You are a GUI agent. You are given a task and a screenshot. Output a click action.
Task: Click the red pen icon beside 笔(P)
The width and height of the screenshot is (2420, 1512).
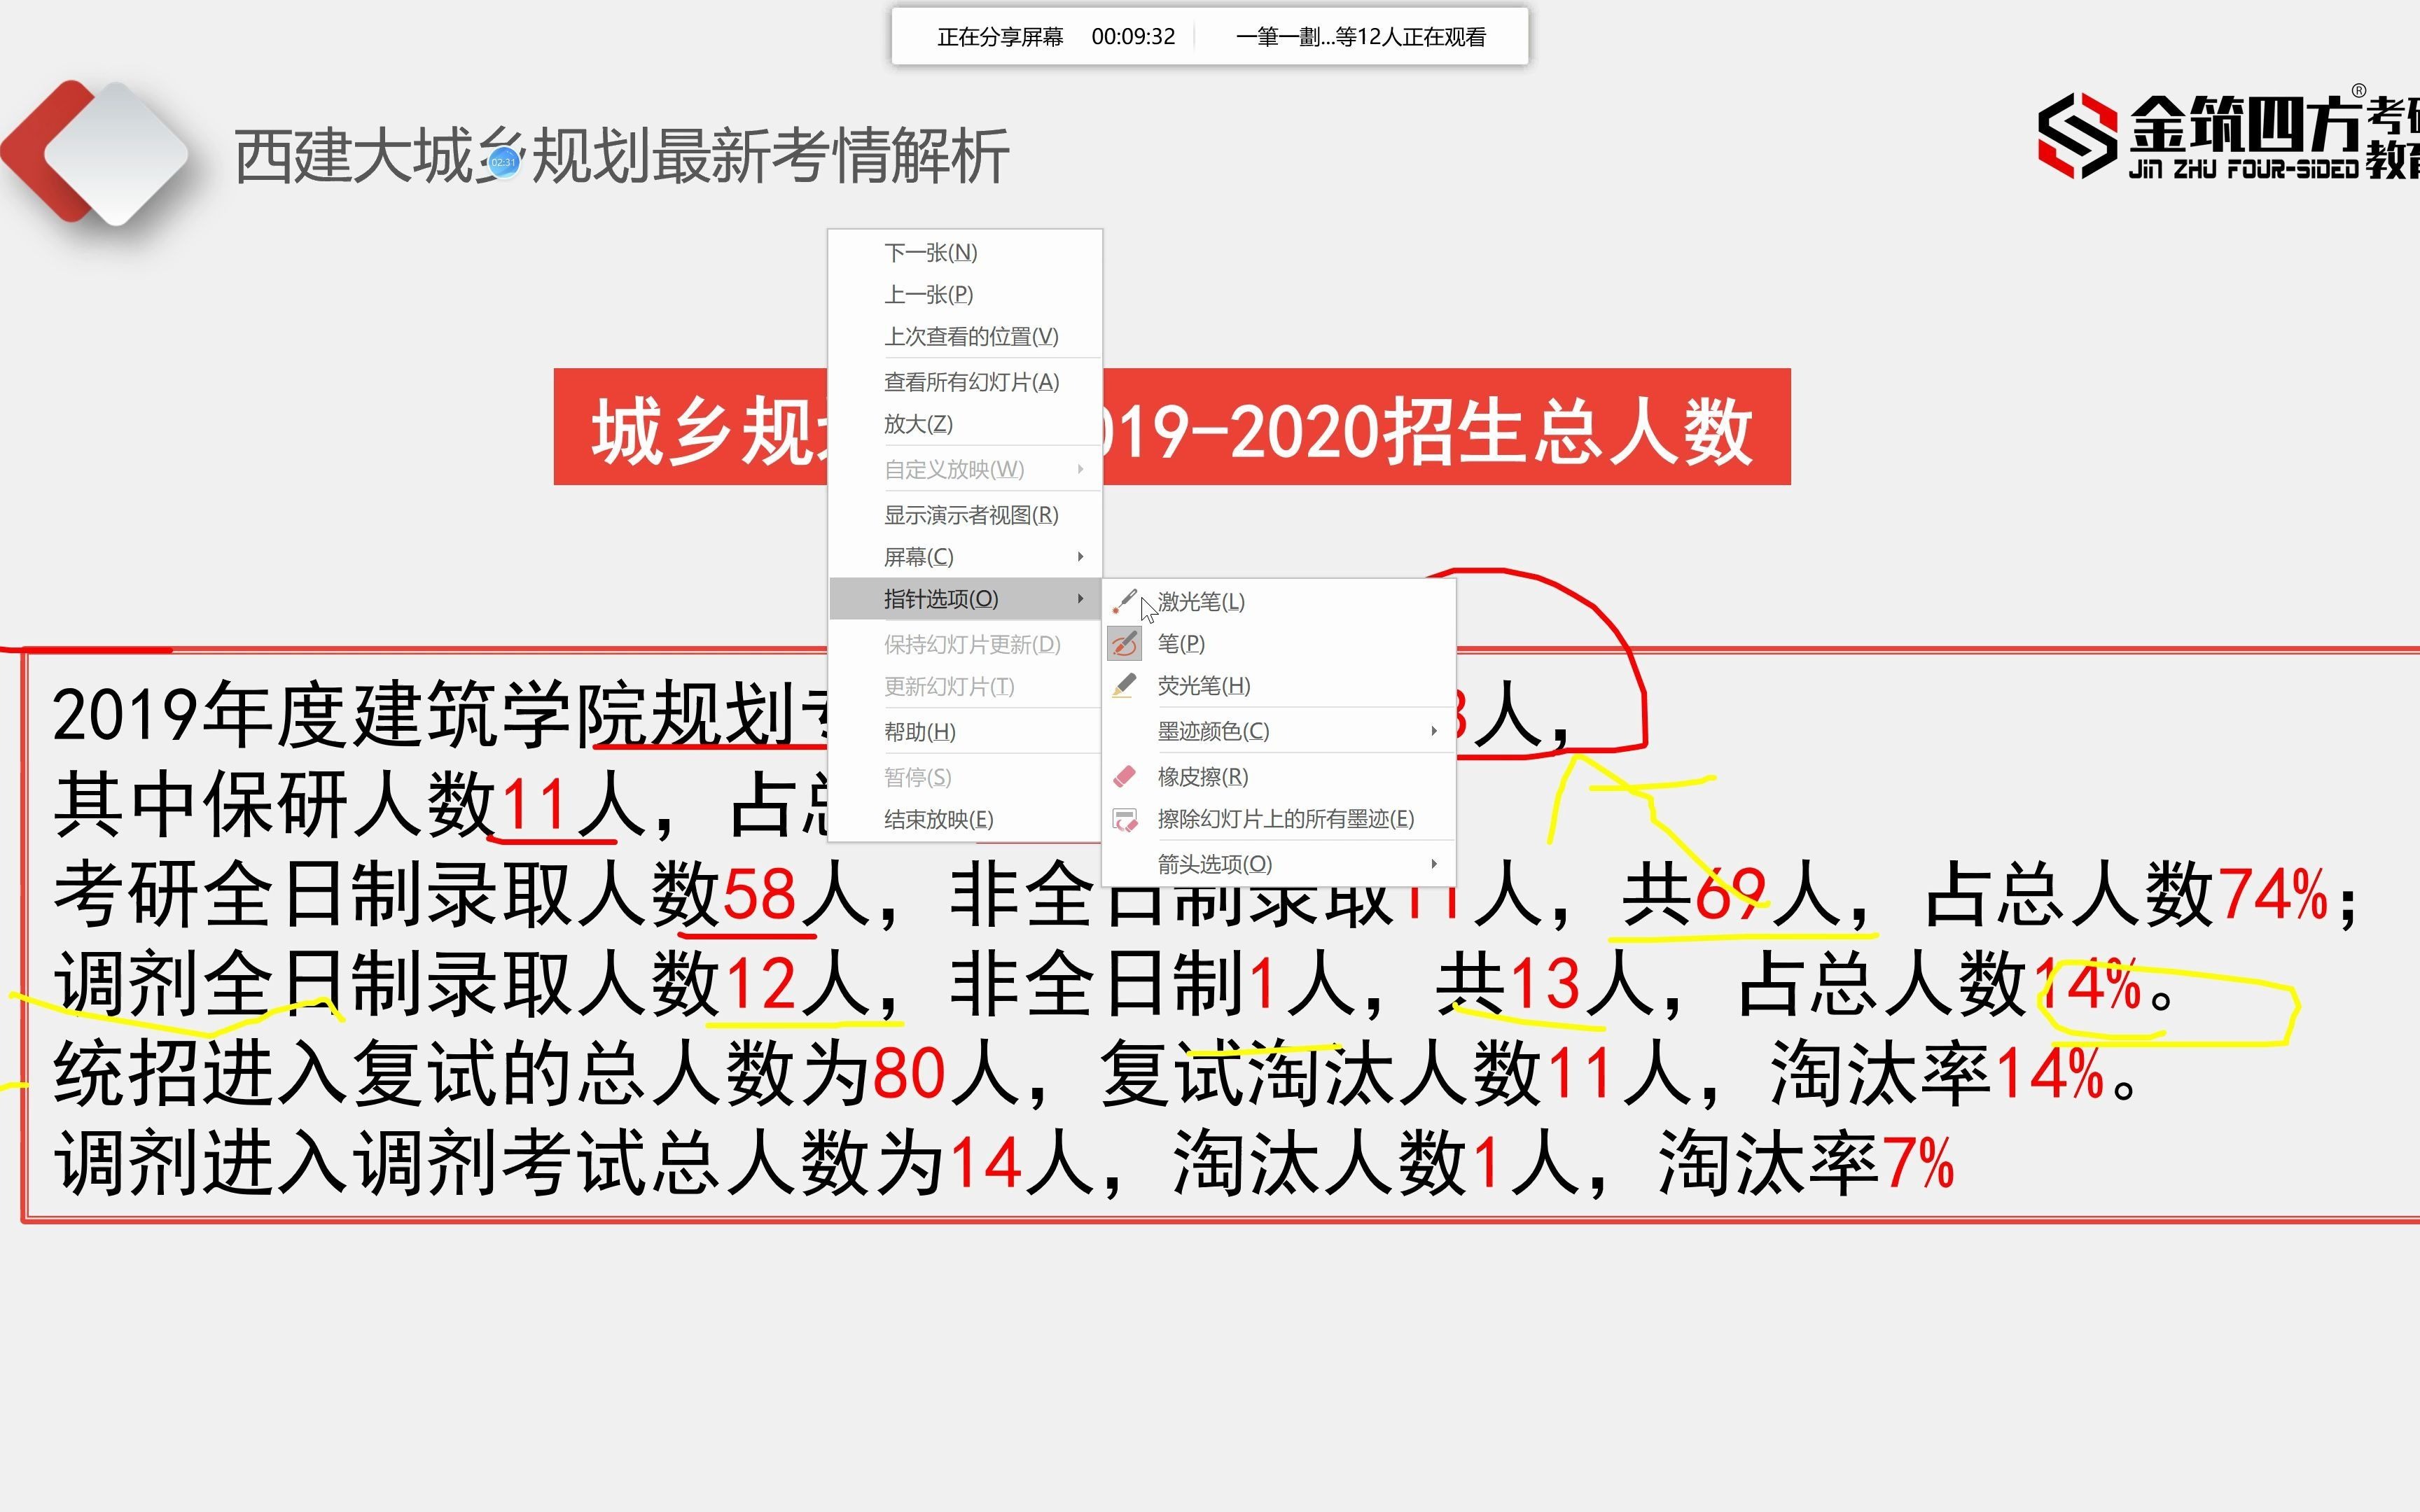pos(1124,644)
